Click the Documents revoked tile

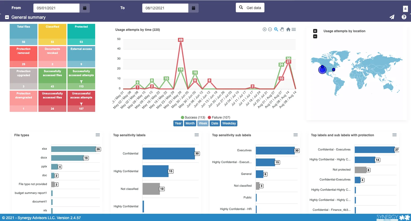pos(52,57)
